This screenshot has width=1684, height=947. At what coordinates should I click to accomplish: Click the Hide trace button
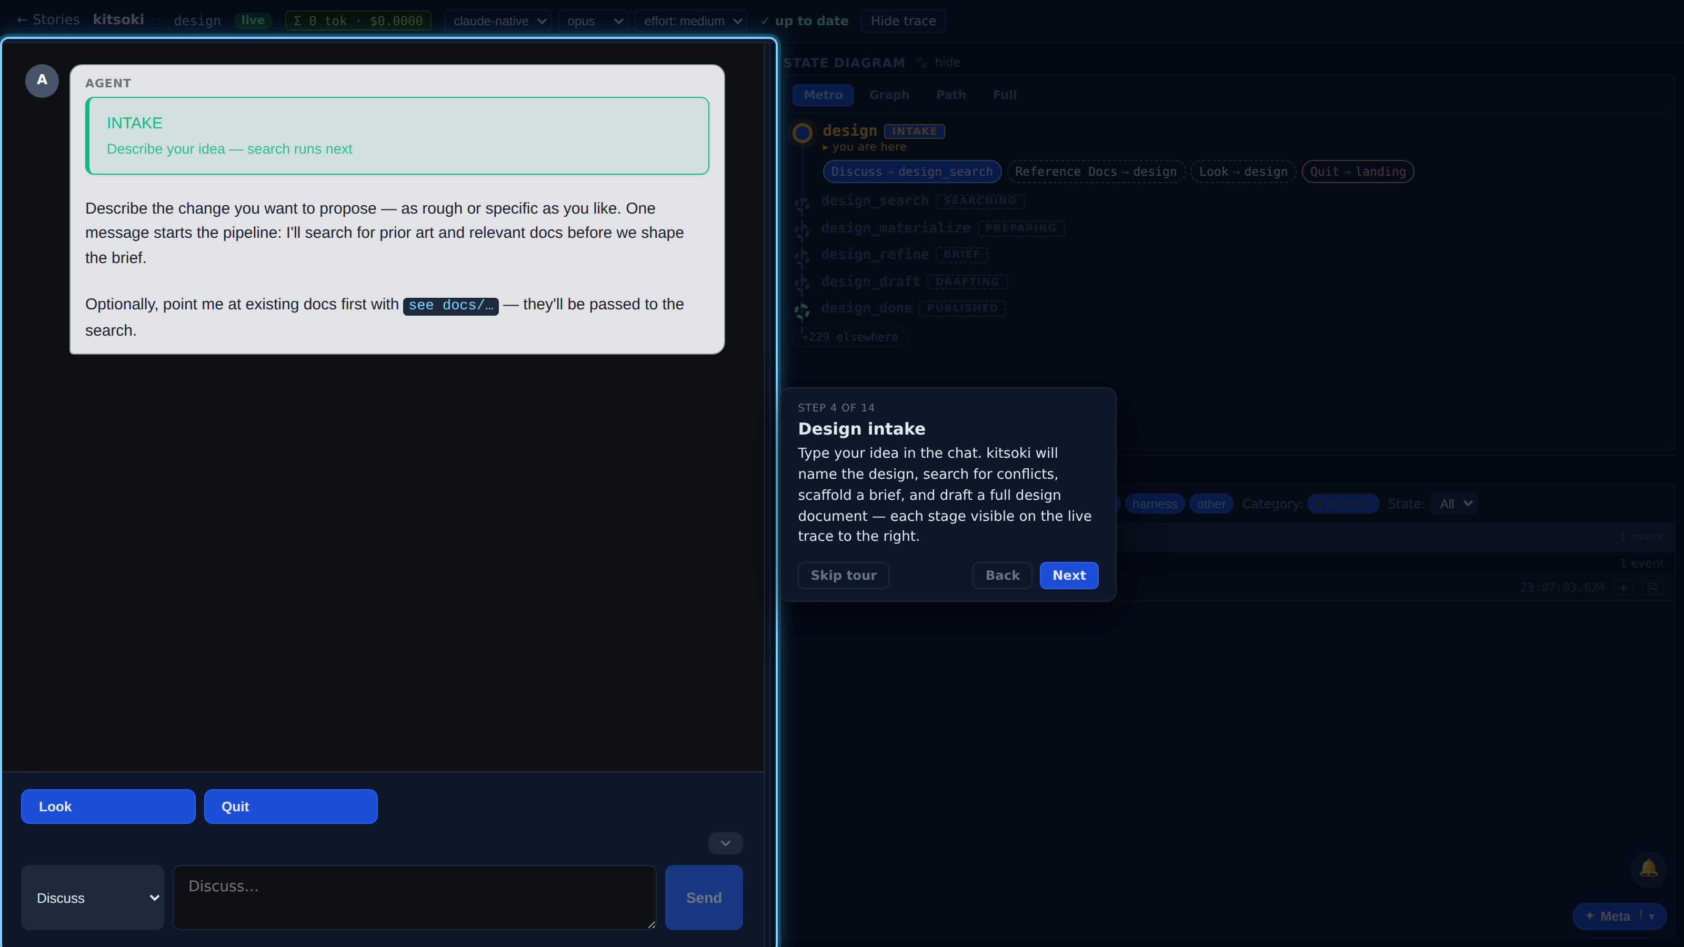[903, 21]
